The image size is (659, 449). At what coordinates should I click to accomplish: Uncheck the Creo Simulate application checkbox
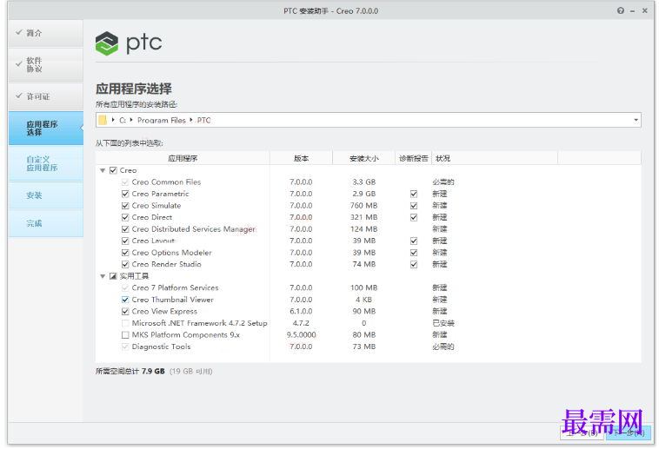coord(125,206)
